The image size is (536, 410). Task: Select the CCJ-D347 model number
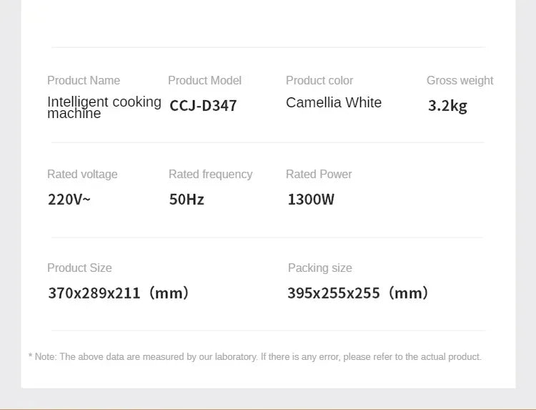click(203, 106)
